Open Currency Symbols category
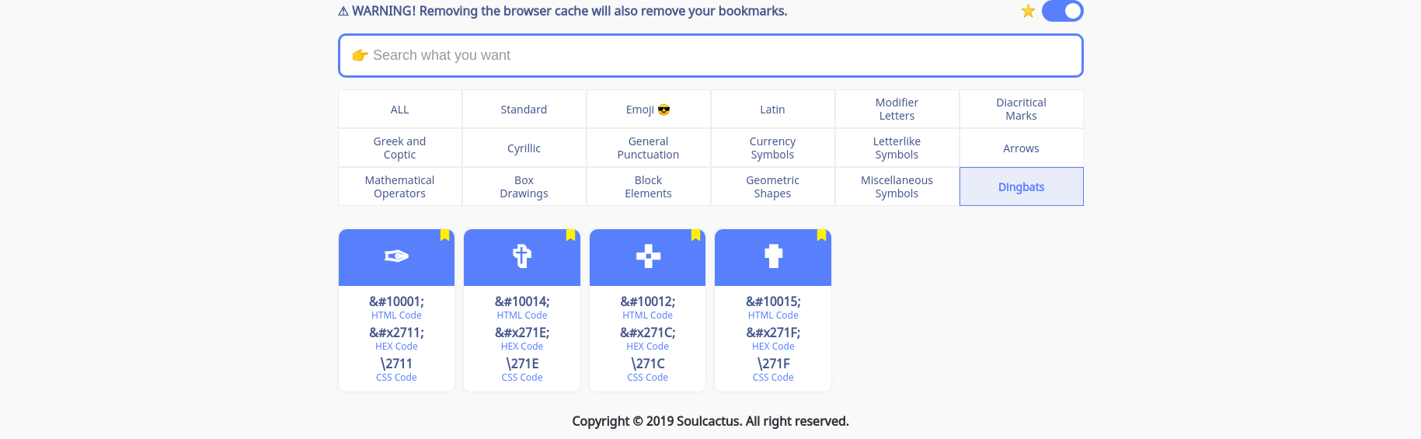 (x=773, y=148)
